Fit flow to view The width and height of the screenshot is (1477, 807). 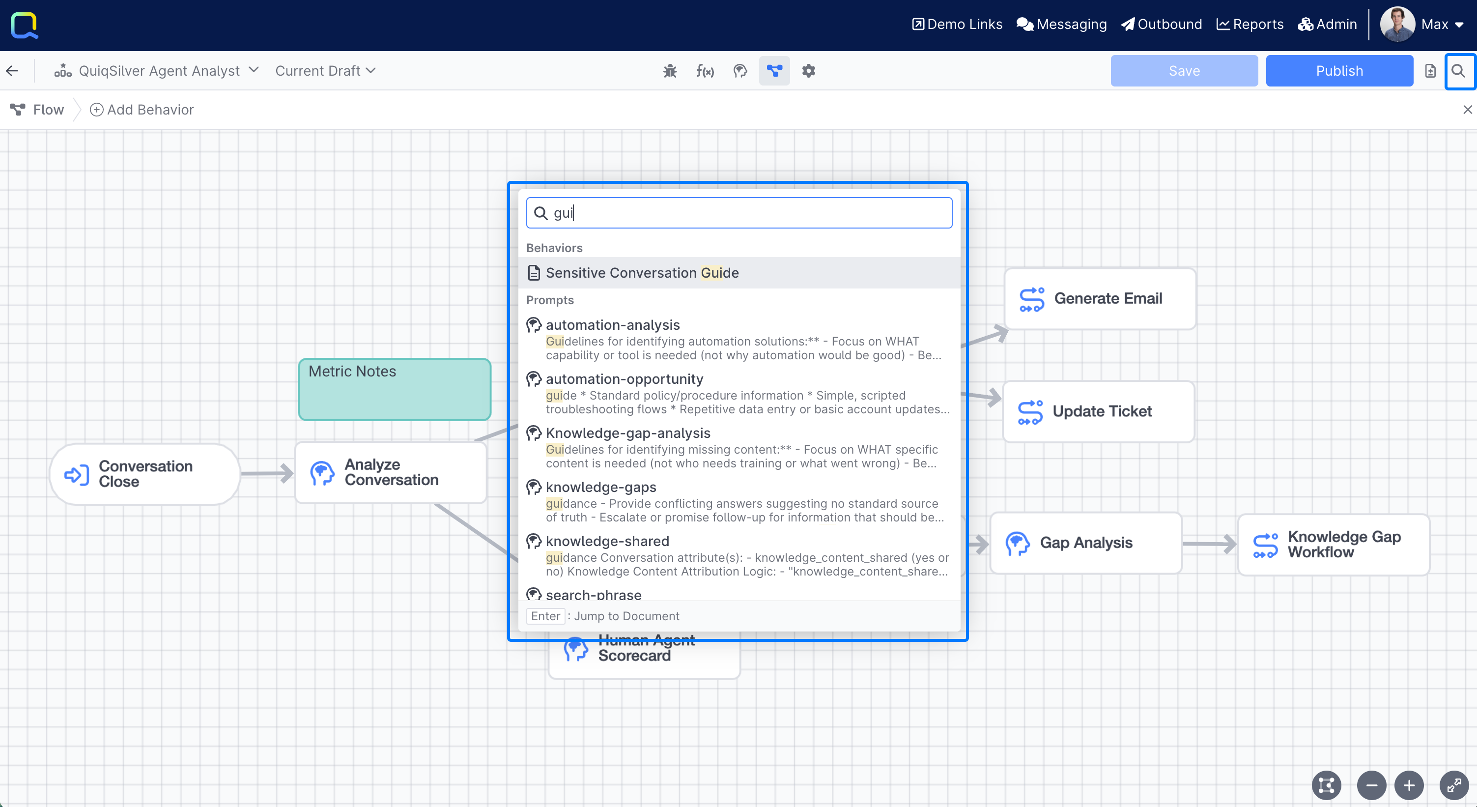coord(1326,784)
